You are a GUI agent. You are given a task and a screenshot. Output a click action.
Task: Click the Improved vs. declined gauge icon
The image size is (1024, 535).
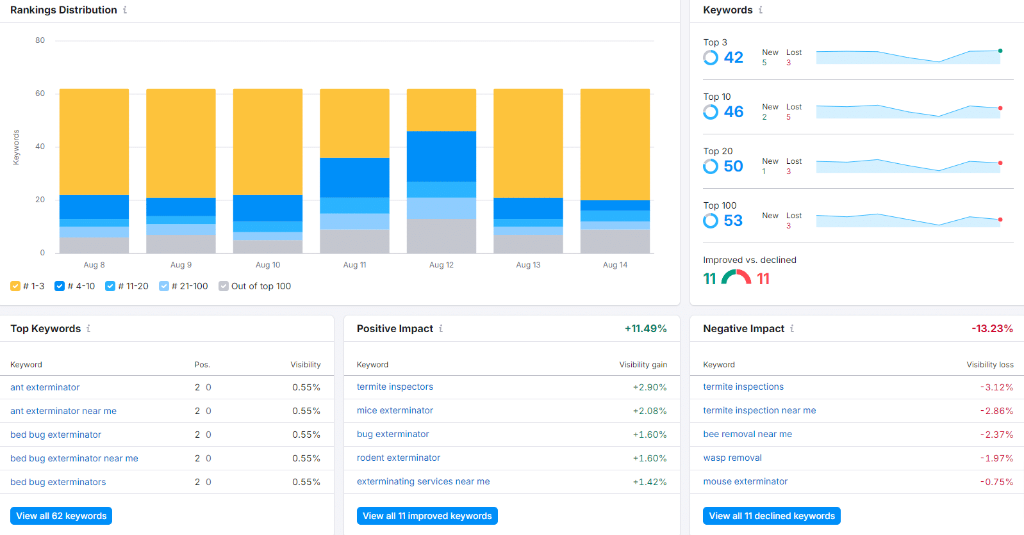pyautogui.click(x=736, y=278)
